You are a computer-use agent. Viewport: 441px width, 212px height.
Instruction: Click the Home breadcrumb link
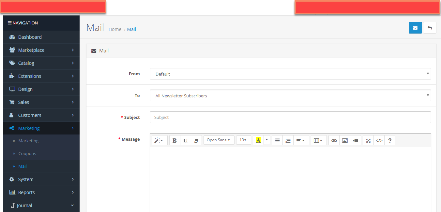pyautogui.click(x=115, y=29)
